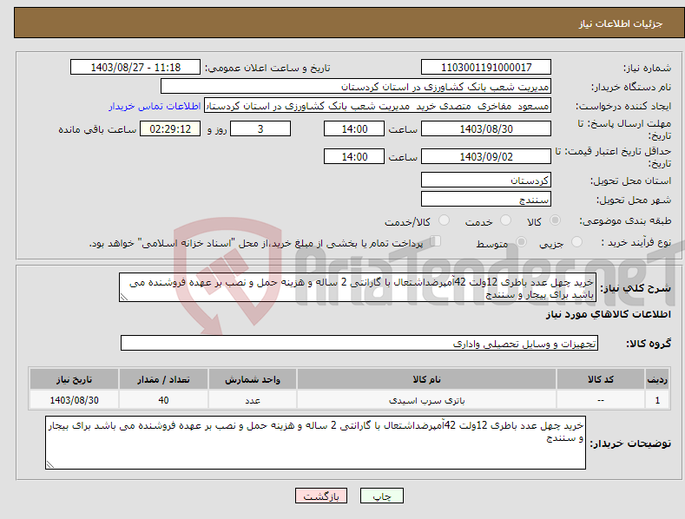Click the نام کالا column header
Screen dimensions: 685x519
426,379
